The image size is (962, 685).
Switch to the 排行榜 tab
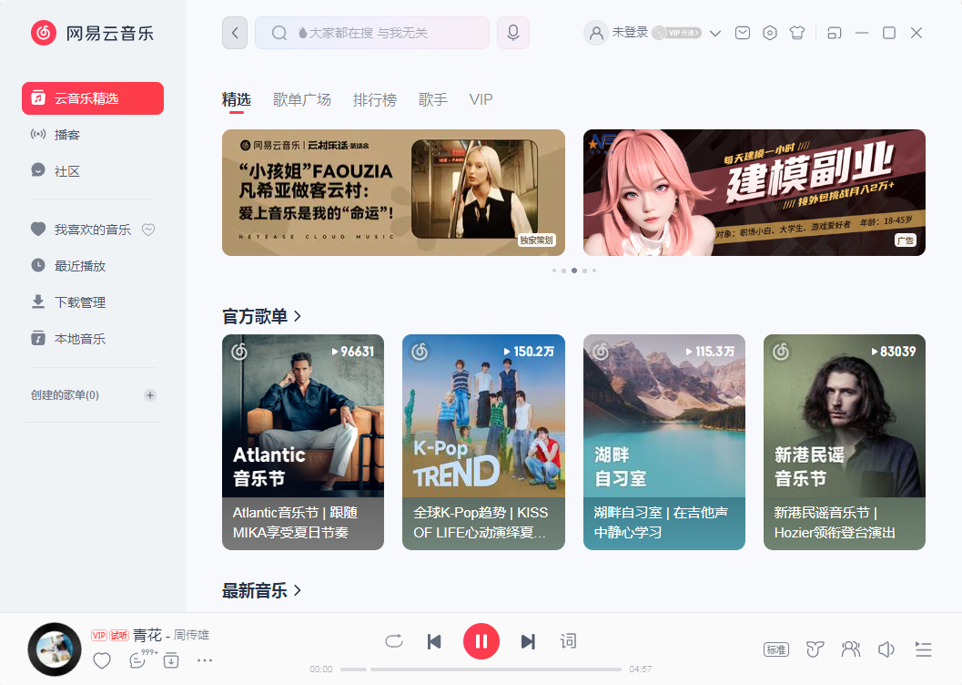click(375, 99)
